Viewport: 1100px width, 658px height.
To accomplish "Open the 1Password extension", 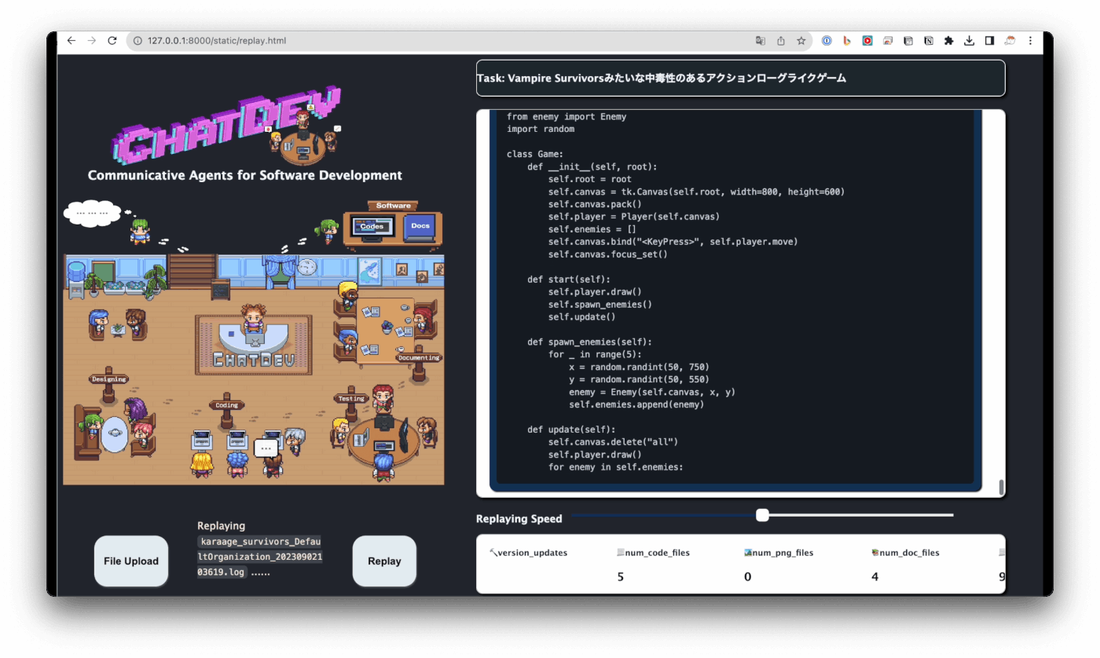I will point(827,40).
